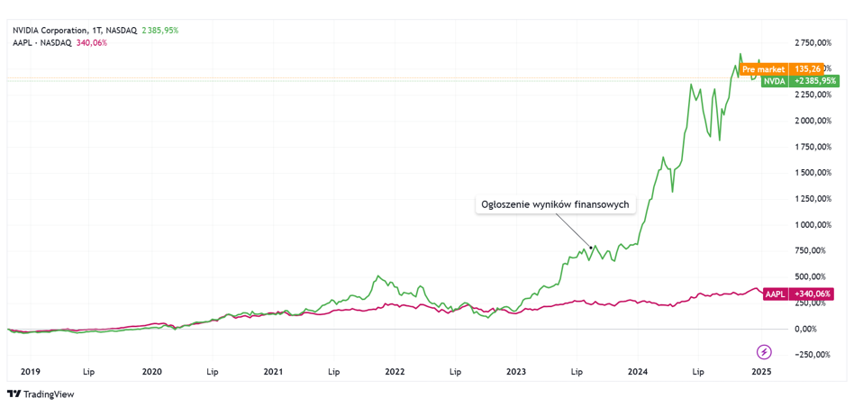Click the 1 500,00% price scale label

tap(813, 173)
